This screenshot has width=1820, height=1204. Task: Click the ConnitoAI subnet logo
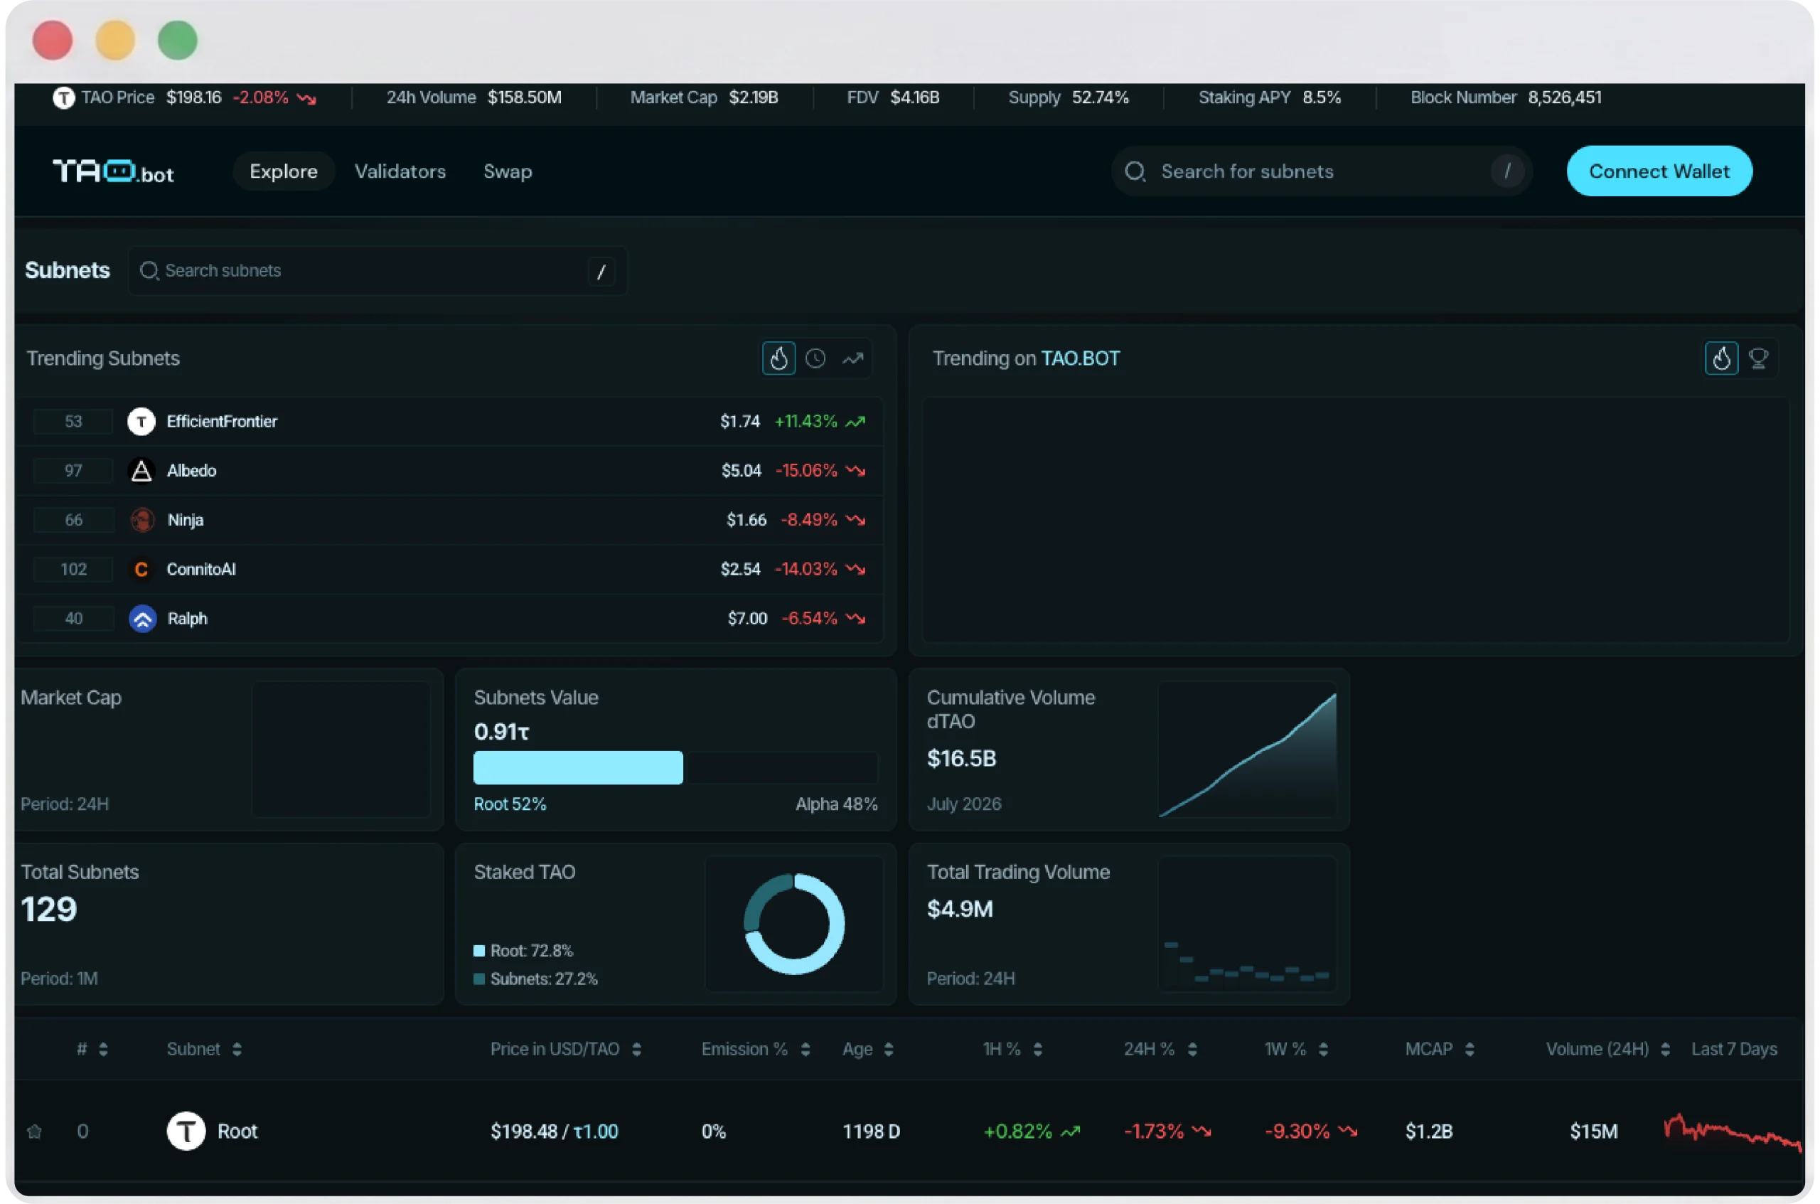(141, 569)
